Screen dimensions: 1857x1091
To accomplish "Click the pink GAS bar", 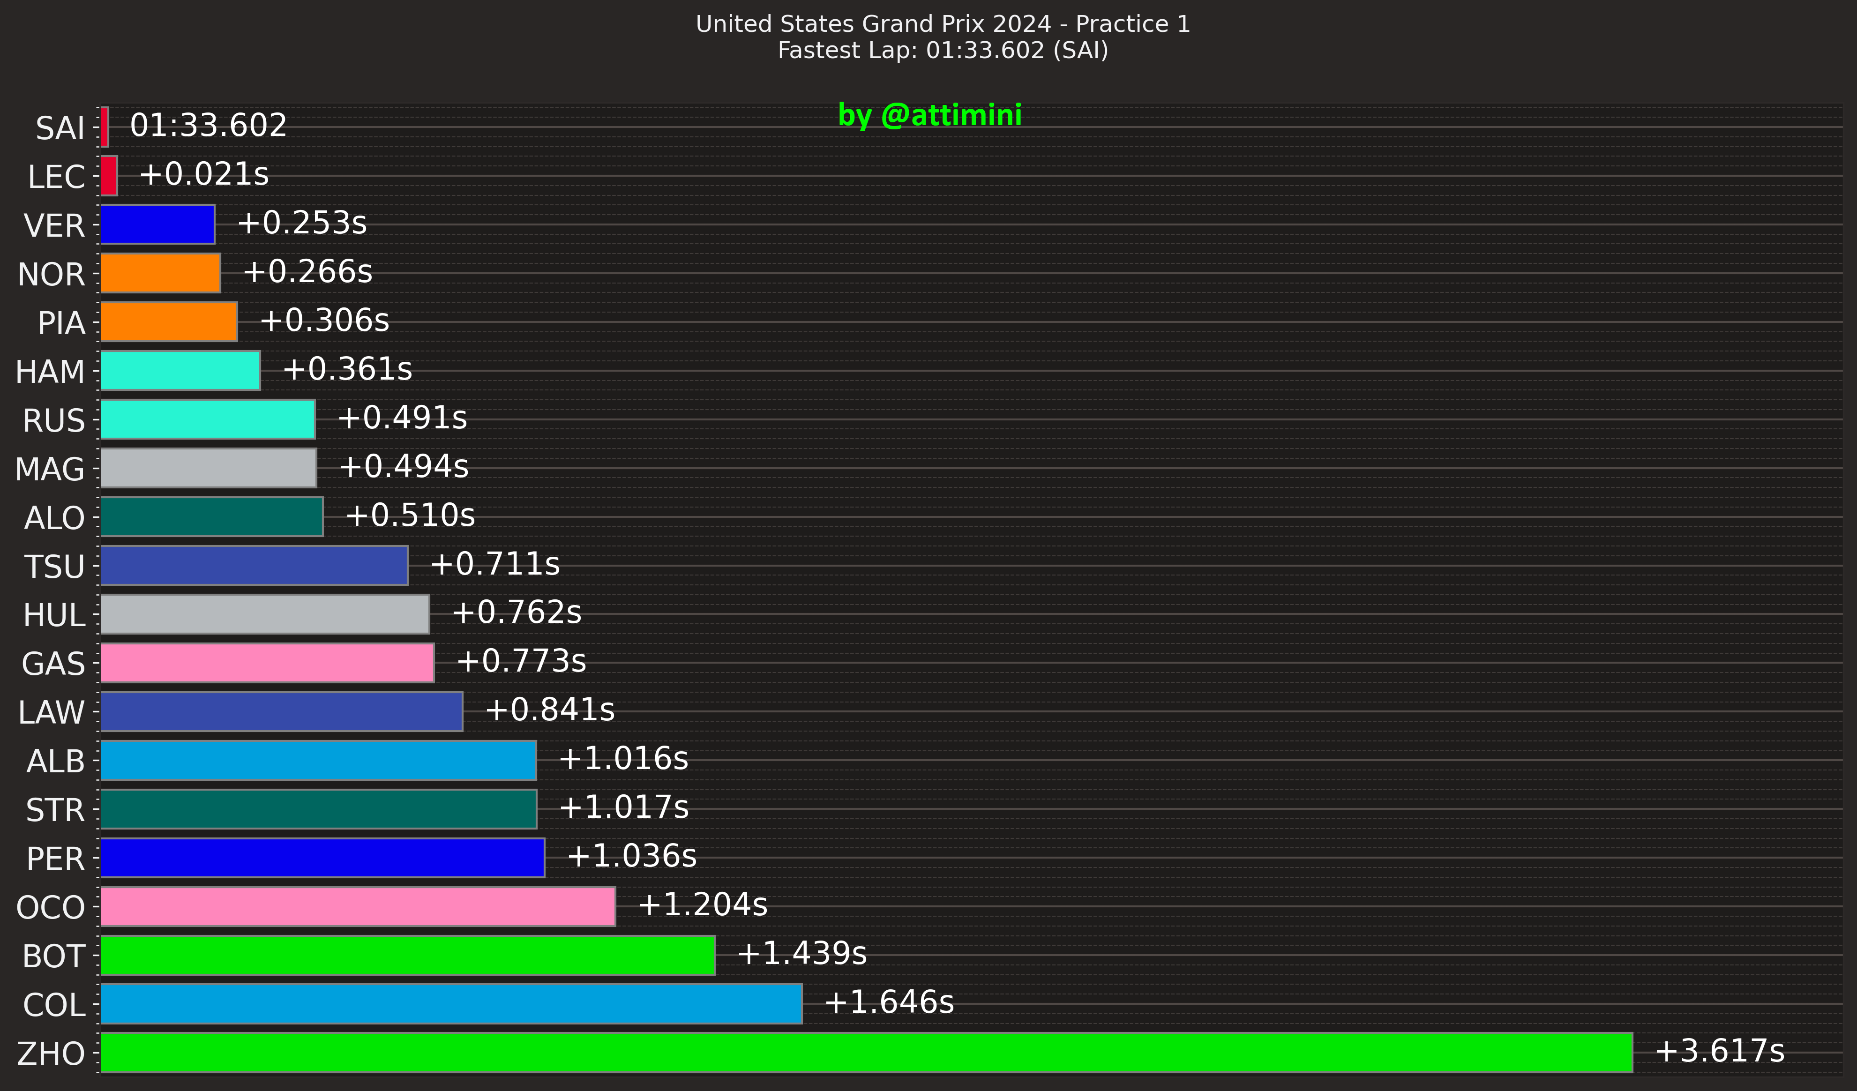I will coord(267,663).
